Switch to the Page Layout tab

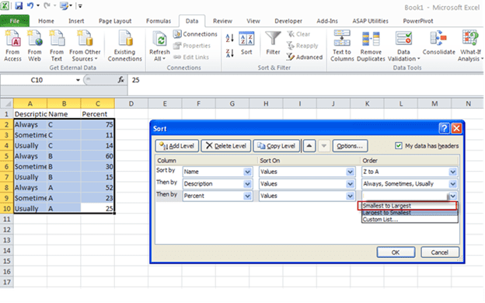115,21
